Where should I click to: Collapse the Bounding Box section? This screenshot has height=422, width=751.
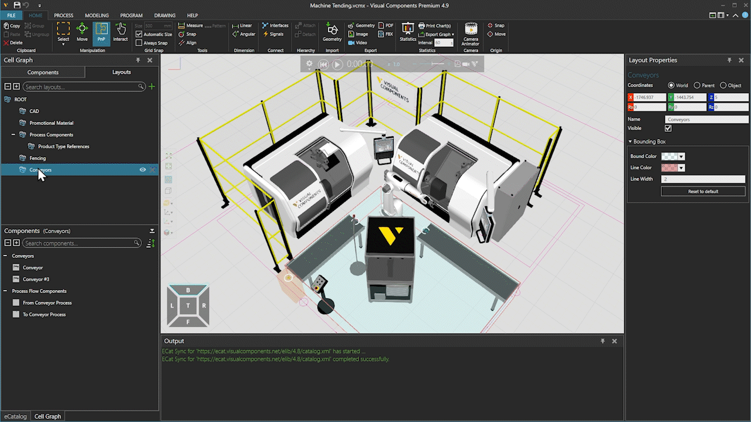630,142
